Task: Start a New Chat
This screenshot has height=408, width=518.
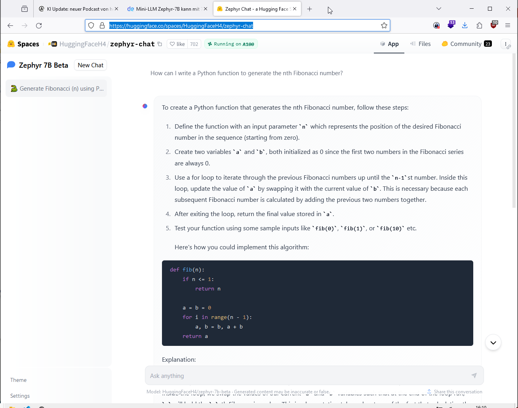Action: pos(90,65)
